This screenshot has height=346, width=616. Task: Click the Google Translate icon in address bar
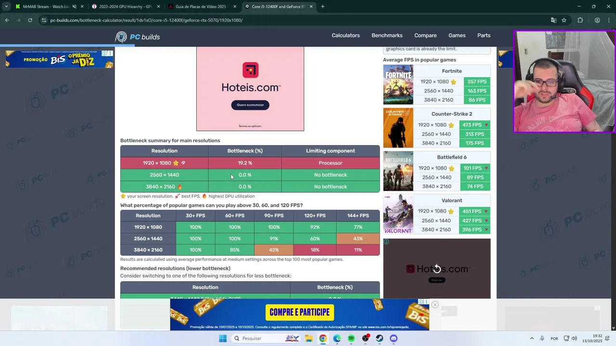click(x=553, y=20)
